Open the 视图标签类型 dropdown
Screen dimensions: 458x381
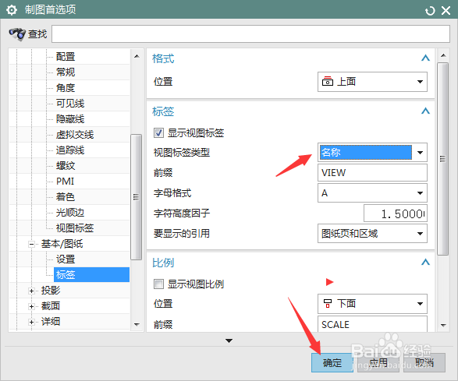(372, 152)
